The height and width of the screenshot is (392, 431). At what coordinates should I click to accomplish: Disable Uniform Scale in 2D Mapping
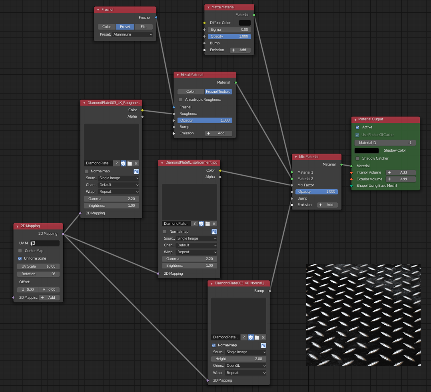point(20,258)
